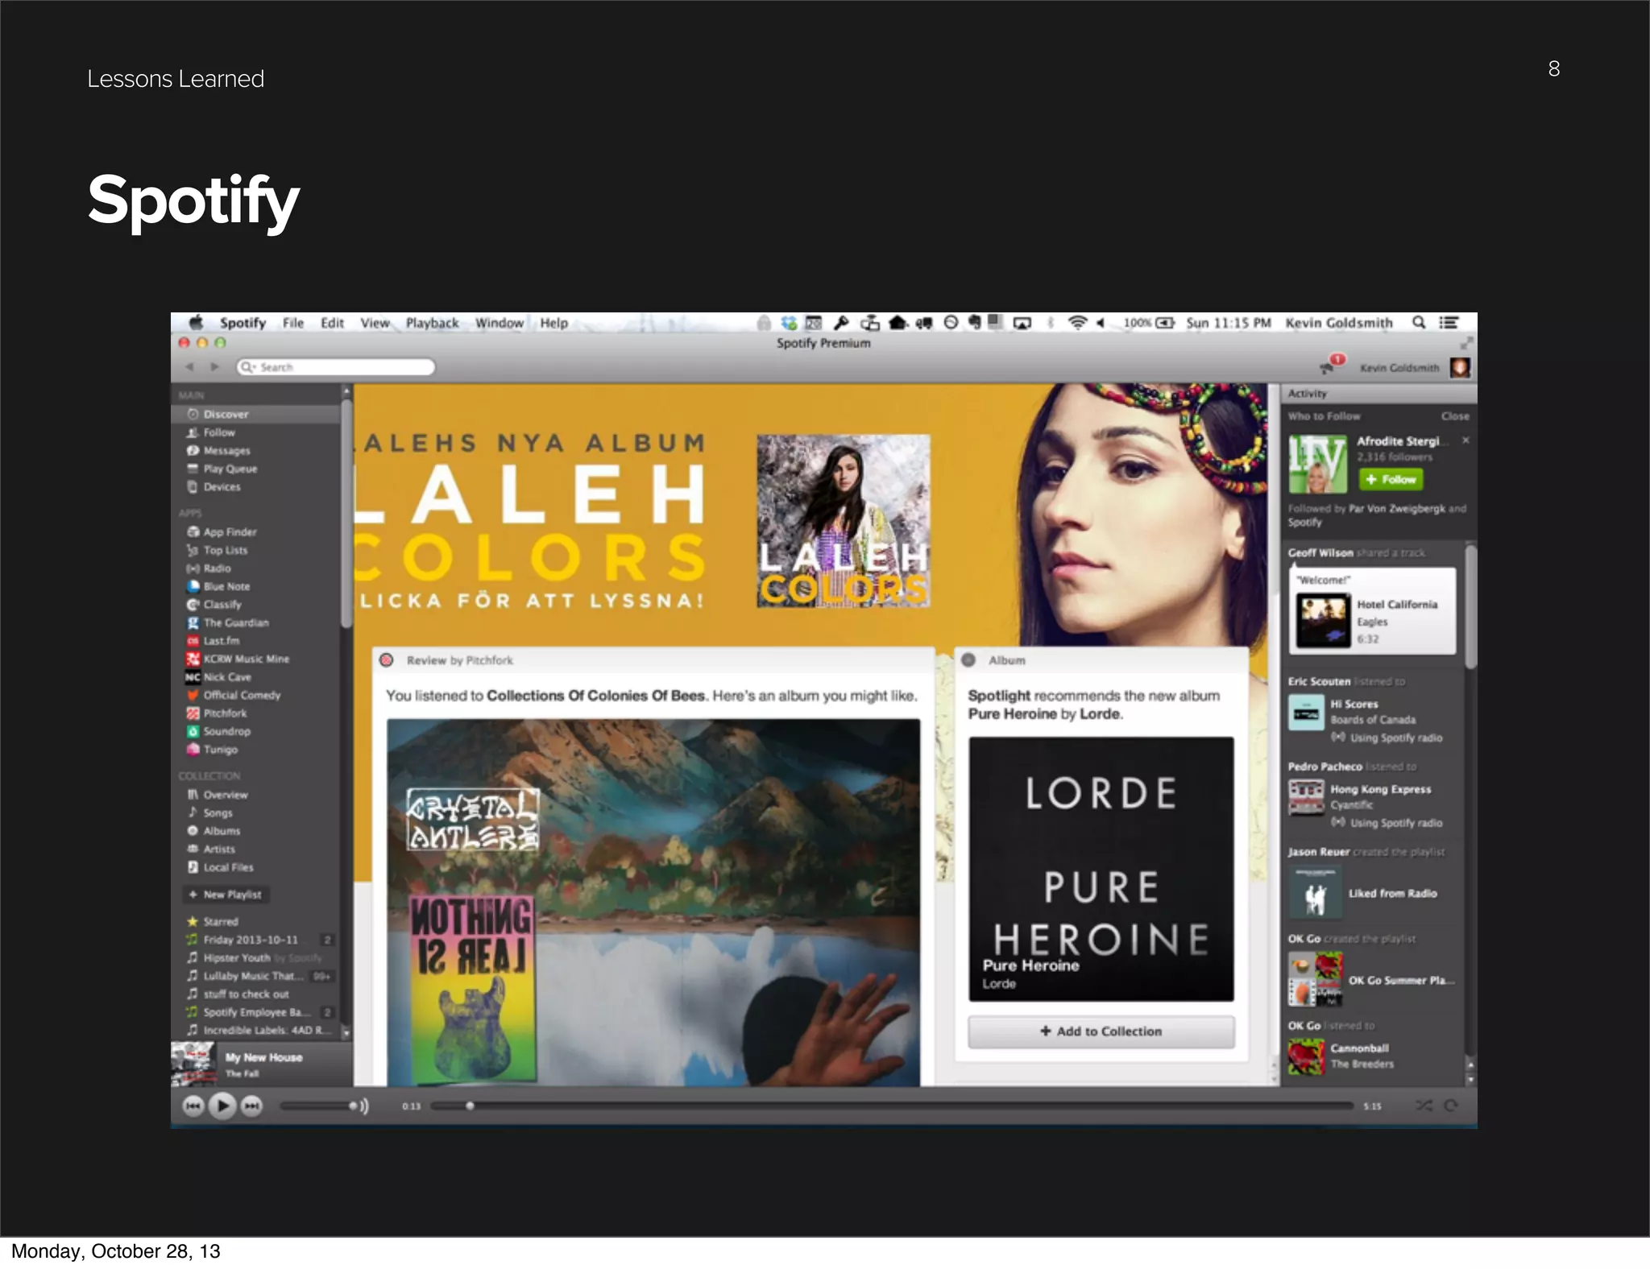The height and width of the screenshot is (1269, 1650).
Task: Click the play button
Action: pos(222,1106)
